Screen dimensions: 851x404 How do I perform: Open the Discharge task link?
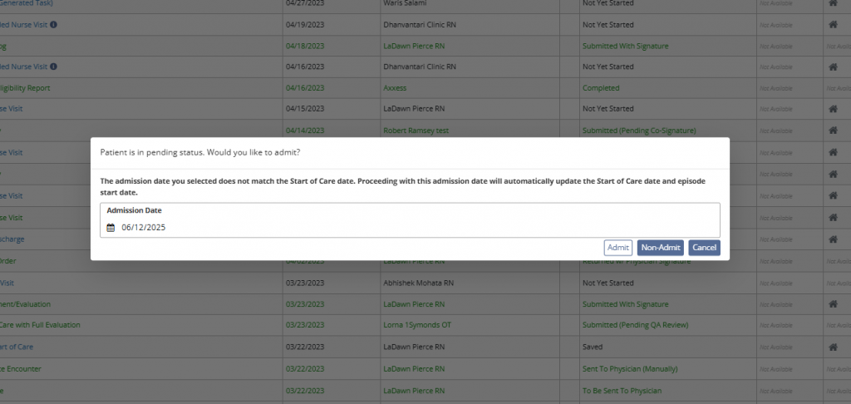pos(12,239)
